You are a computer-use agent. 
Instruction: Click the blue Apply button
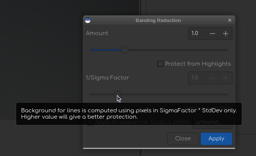click(x=216, y=138)
